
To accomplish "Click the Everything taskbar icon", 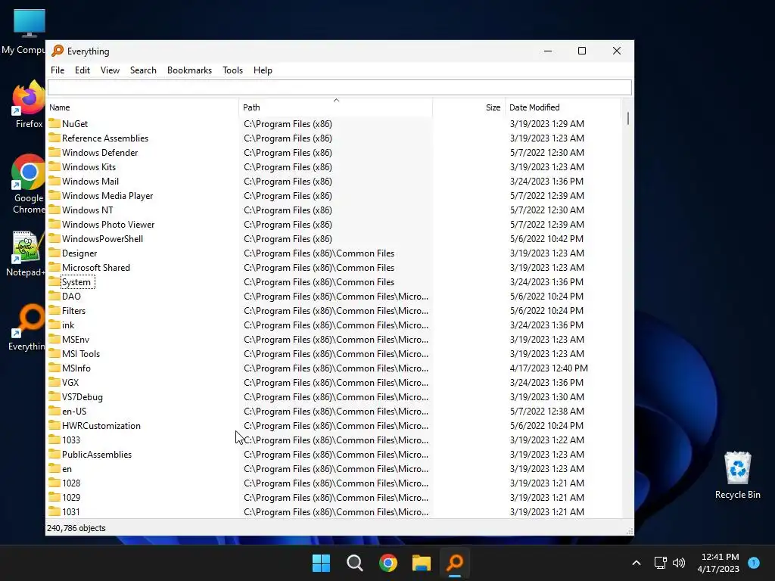I will pos(455,563).
